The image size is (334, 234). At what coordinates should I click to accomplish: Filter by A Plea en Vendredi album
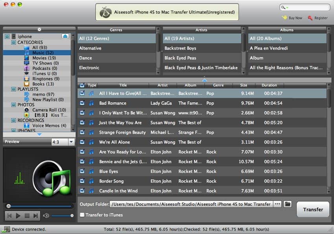(x=287, y=48)
